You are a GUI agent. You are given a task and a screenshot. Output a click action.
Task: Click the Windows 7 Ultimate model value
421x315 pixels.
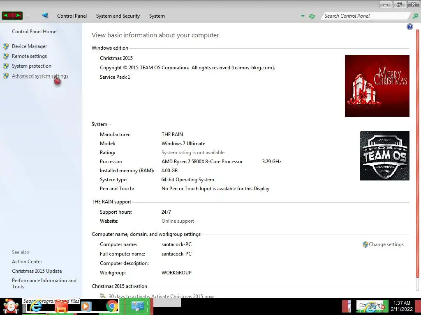(183, 144)
